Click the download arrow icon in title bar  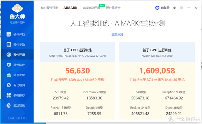coord(175,8)
